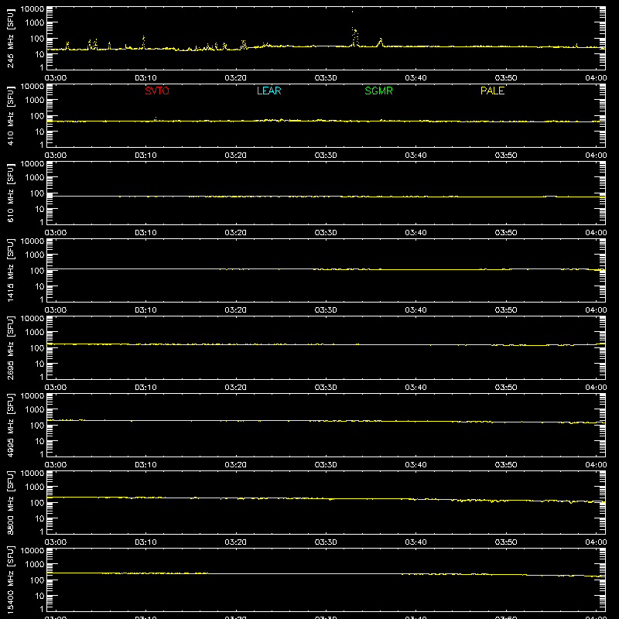Click the 03:40 time label under 410 MHz plot
This screenshot has width=619, height=619.
tap(416, 156)
